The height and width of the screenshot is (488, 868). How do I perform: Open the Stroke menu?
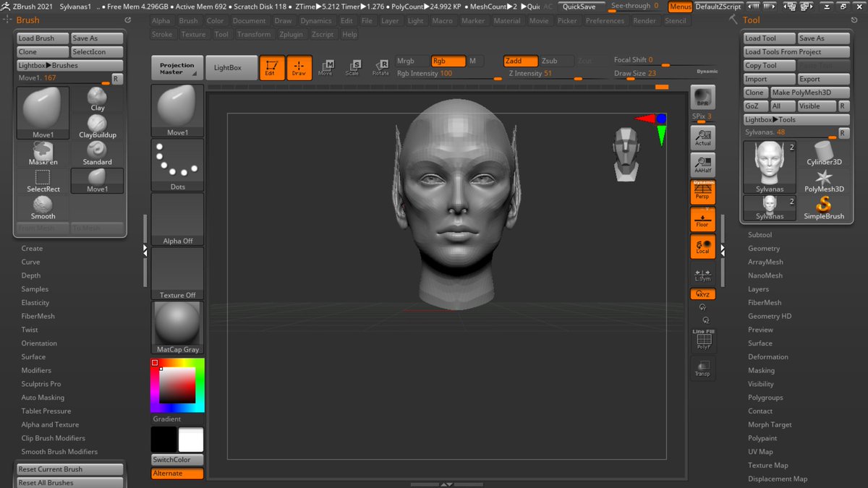tap(162, 34)
